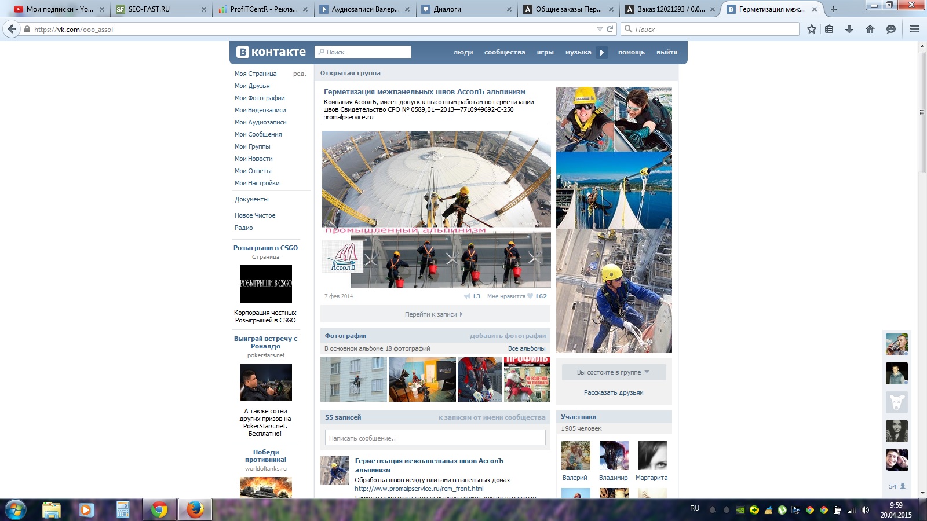Open the bookmarks list icon
Screen dimensions: 927x521
pyautogui.click(x=830, y=29)
